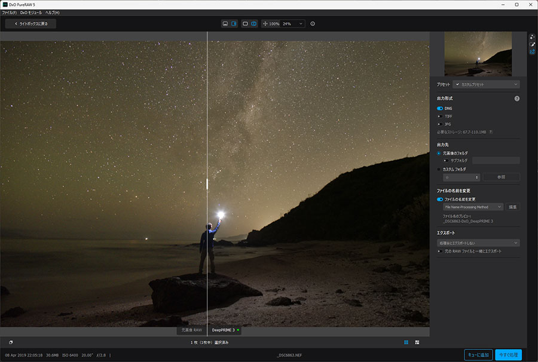The width and height of the screenshot is (538, 362).
Task: Select single image view mode icon
Action: 245,24
